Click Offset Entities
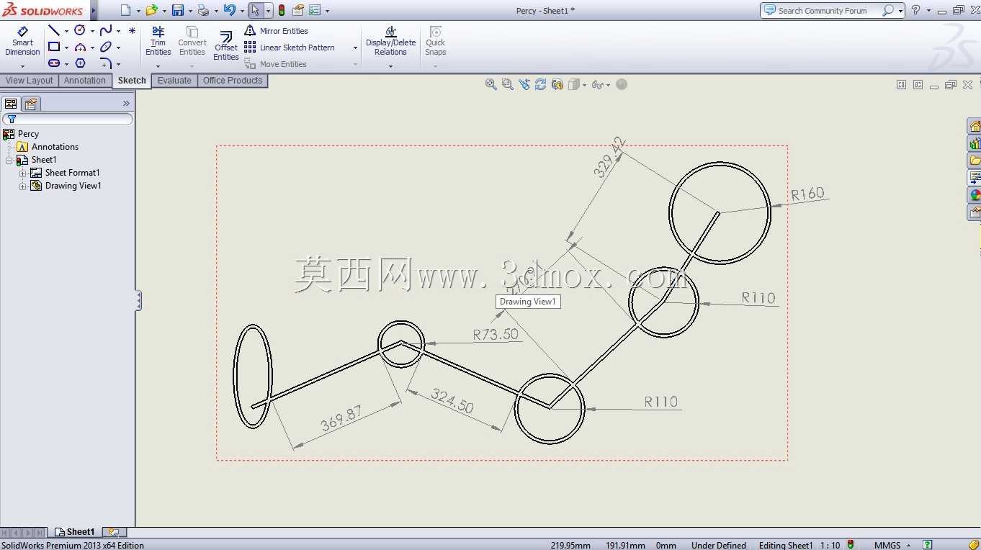 pyautogui.click(x=225, y=45)
